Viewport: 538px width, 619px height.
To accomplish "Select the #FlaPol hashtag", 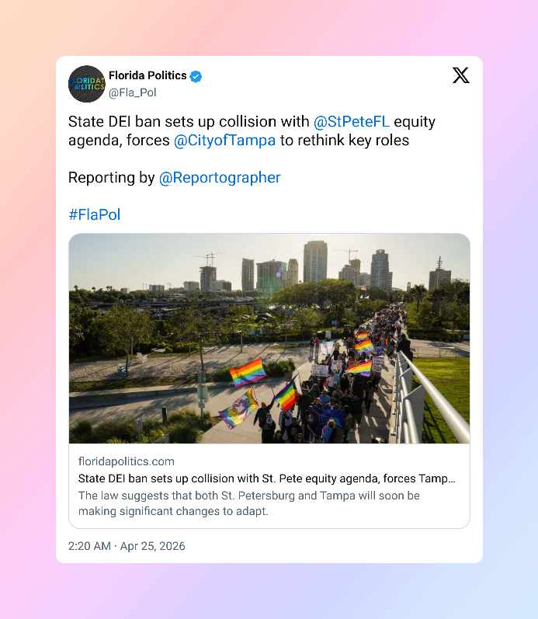I will 95,215.
